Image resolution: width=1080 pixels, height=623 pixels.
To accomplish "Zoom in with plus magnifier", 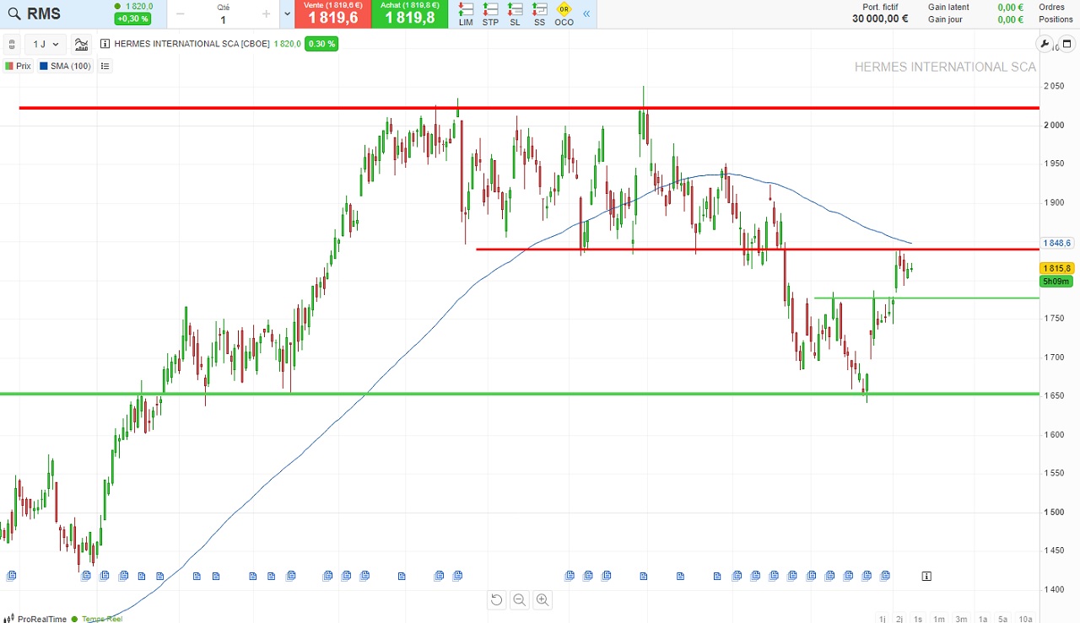I will tap(542, 600).
